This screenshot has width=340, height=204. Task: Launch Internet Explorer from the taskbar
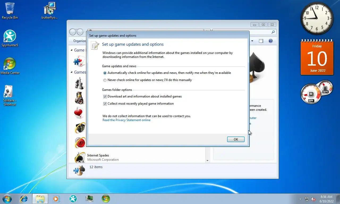24,198
